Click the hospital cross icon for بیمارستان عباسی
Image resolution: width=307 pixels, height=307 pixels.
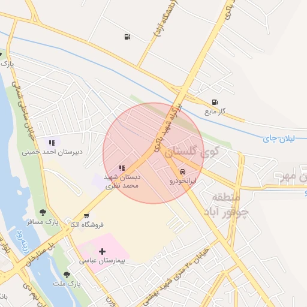(x=102, y=251)
